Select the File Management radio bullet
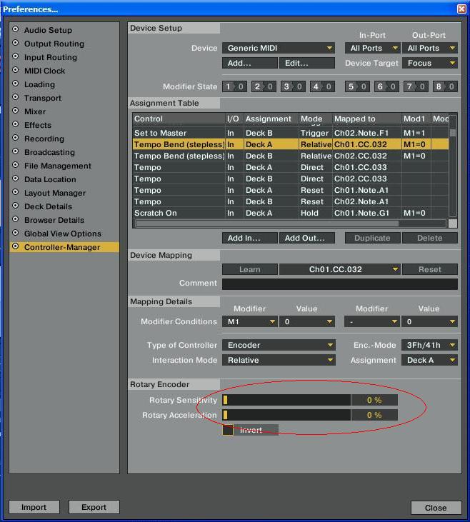 point(15,165)
